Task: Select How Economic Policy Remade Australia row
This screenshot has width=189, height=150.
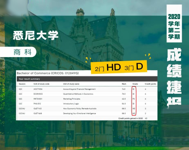Action: [x=87, y=108]
